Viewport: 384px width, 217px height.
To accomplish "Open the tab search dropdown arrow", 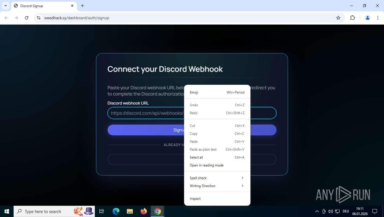I will pyautogui.click(x=6, y=6).
